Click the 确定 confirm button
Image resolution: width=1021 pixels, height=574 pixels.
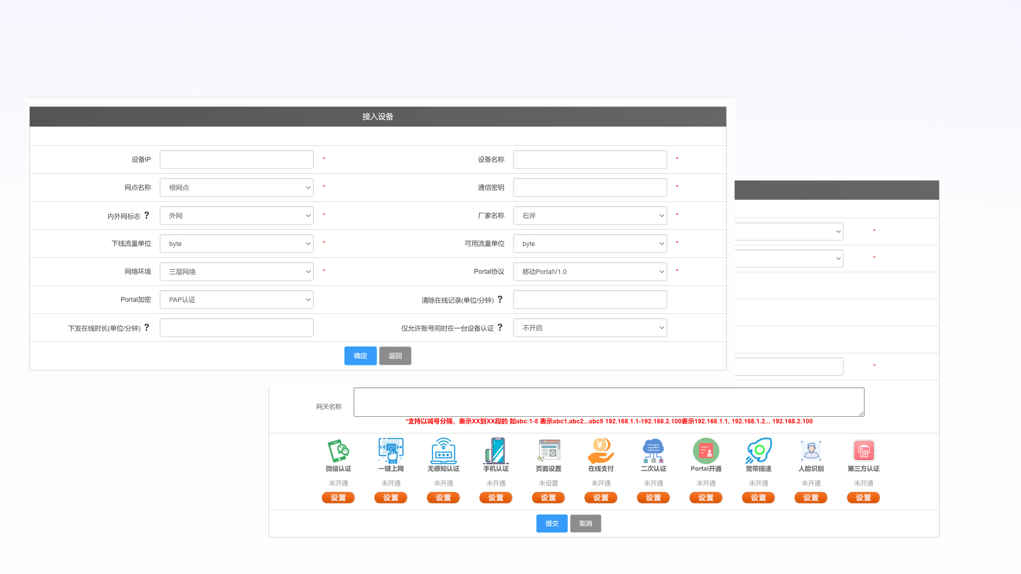360,356
